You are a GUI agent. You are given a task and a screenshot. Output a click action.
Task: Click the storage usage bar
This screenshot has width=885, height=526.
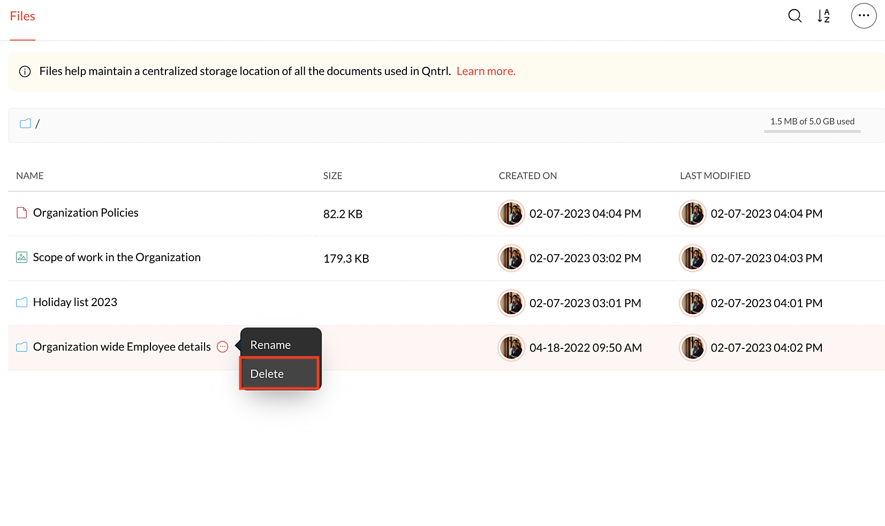(x=812, y=131)
